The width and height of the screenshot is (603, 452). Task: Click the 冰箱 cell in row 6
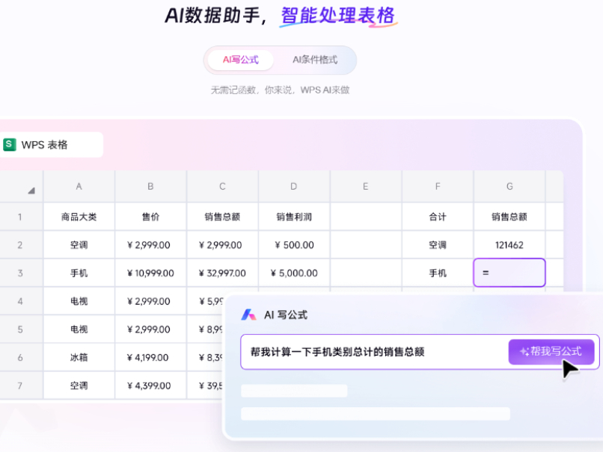click(x=79, y=358)
